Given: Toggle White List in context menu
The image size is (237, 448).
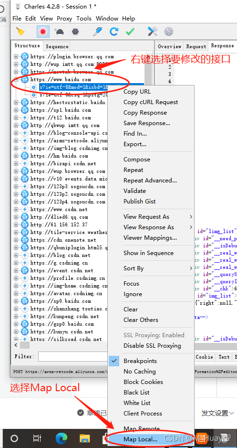Looking at the screenshot, I should pos(151,403).
